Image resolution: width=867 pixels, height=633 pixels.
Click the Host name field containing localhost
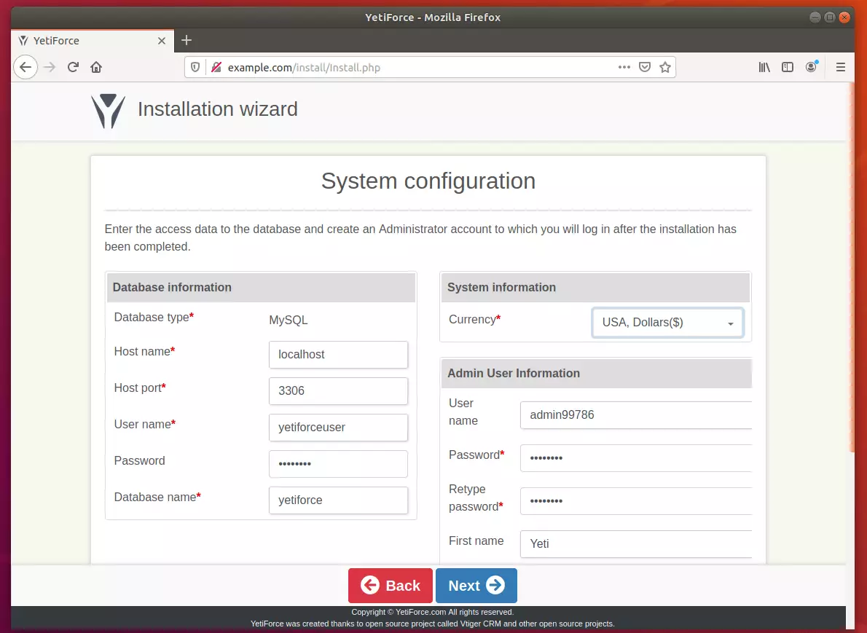[x=338, y=354]
